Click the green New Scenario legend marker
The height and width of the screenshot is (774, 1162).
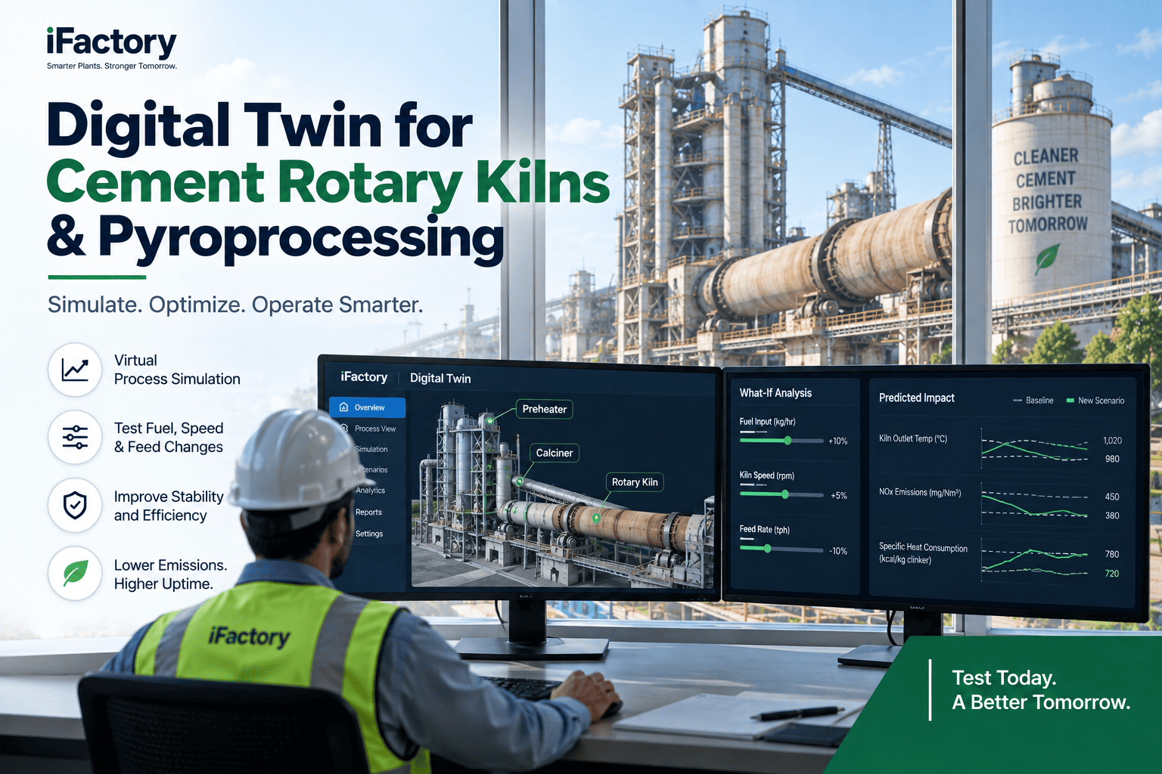point(1070,401)
